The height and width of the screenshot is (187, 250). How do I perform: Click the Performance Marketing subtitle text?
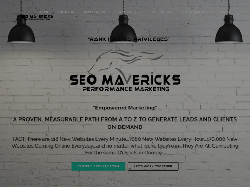pyautogui.click(x=126, y=89)
